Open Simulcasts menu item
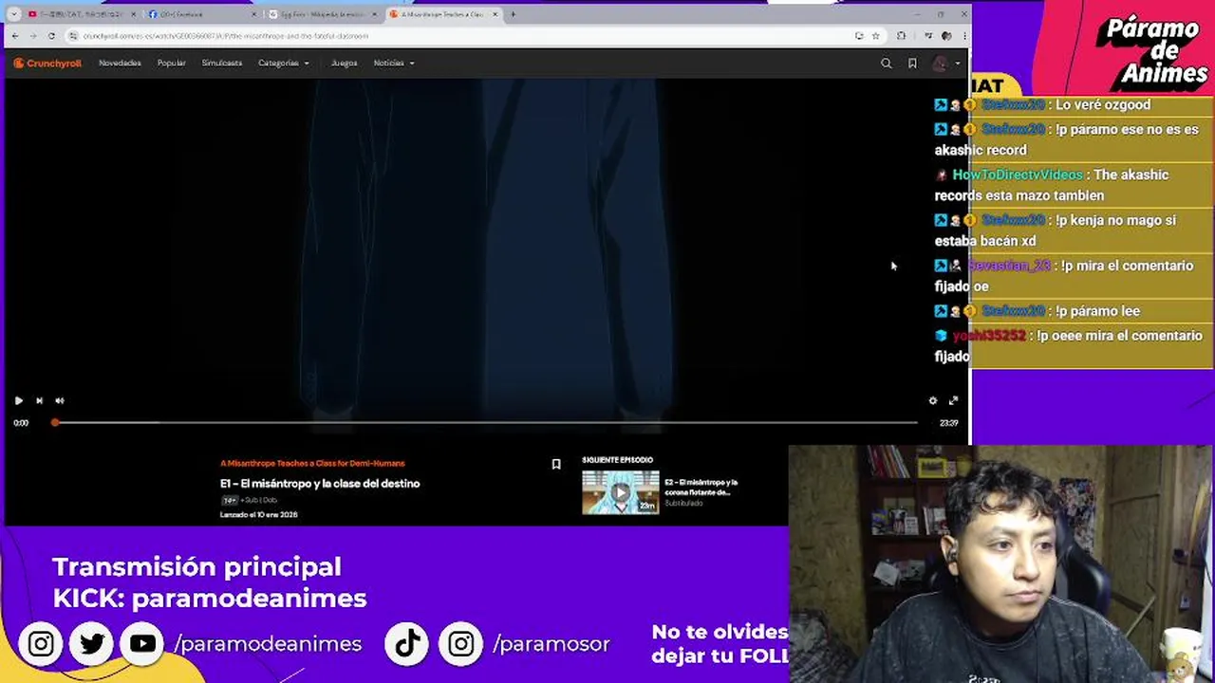This screenshot has height=683, width=1215. coord(222,64)
